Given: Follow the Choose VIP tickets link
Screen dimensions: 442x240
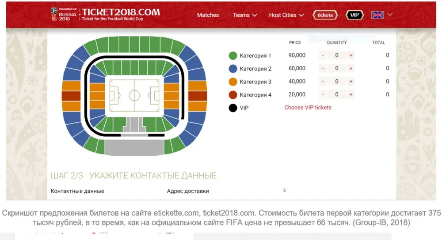Looking at the screenshot, I should 308,108.
